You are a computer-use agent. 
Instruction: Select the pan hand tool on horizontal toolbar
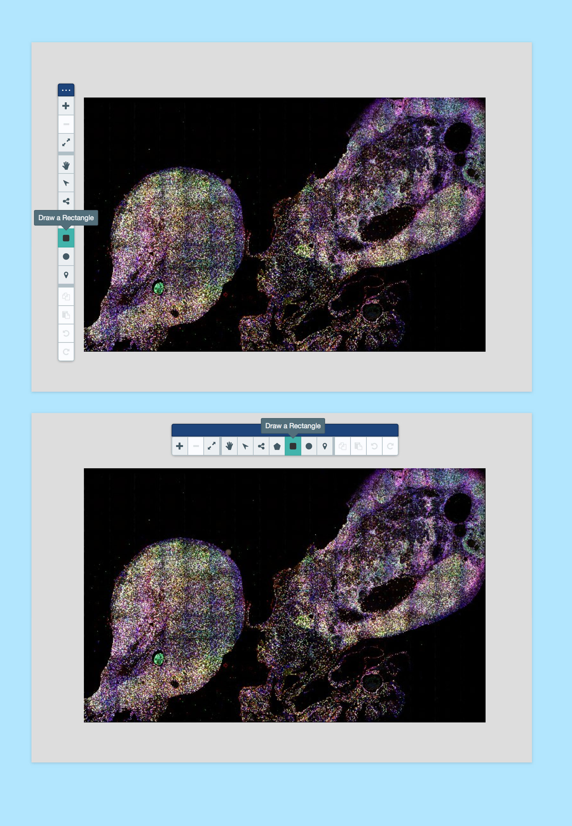[x=229, y=446]
